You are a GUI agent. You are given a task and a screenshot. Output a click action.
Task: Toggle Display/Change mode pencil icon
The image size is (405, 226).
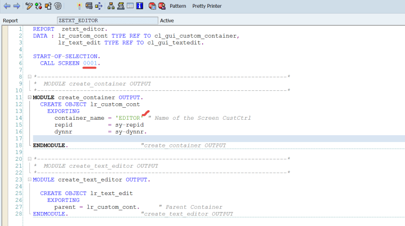click(29, 6)
